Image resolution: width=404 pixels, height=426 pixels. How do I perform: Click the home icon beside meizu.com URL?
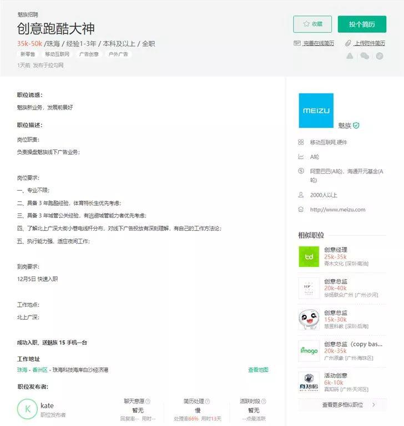pos(301,210)
